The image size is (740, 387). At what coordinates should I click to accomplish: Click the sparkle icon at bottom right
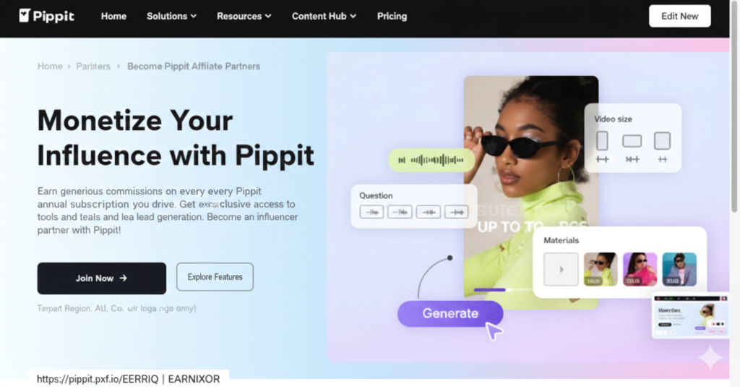[x=710, y=357]
